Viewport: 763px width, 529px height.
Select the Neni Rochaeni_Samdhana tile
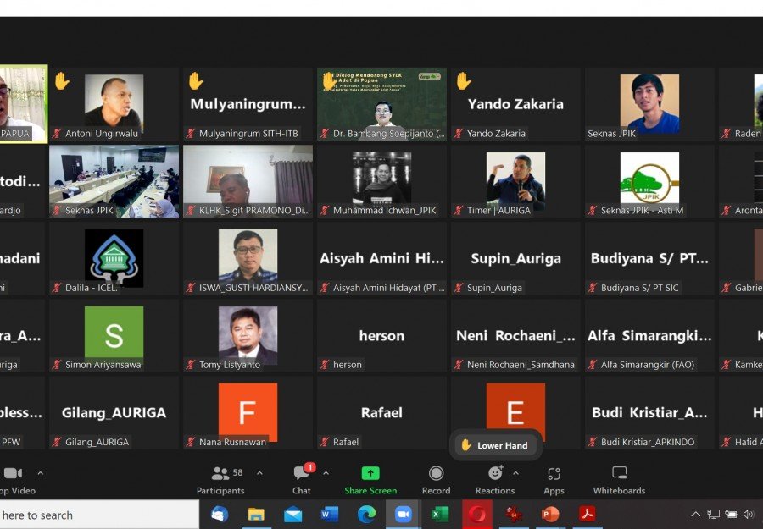coord(515,336)
